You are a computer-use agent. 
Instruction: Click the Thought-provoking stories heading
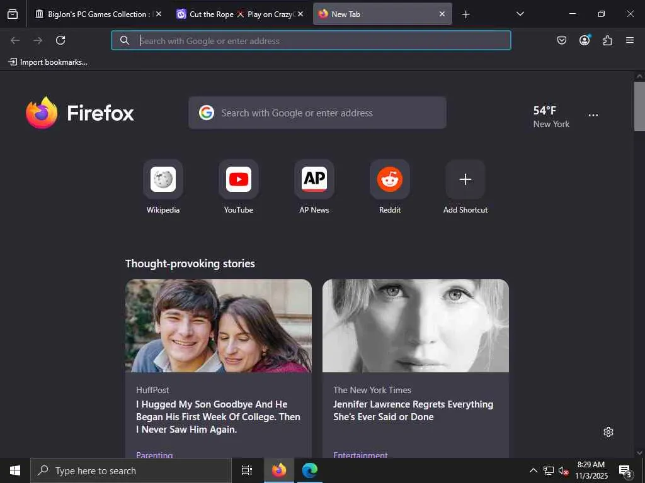[190, 264]
